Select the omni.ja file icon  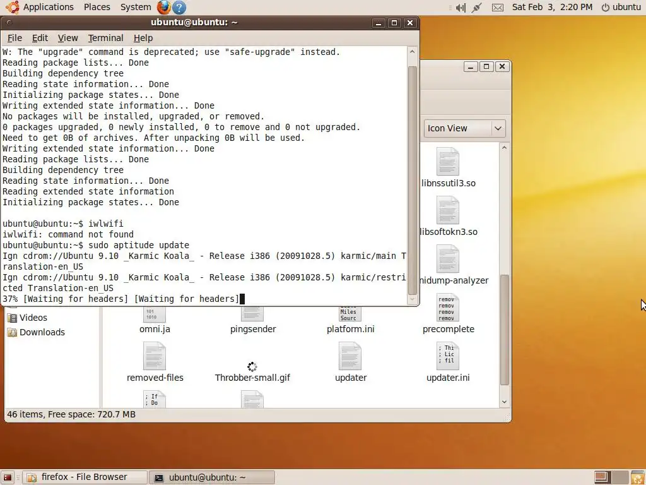click(x=155, y=314)
